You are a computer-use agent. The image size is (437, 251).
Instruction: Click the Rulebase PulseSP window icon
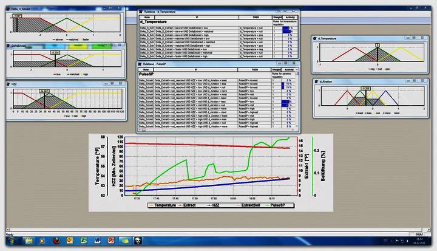140,63
